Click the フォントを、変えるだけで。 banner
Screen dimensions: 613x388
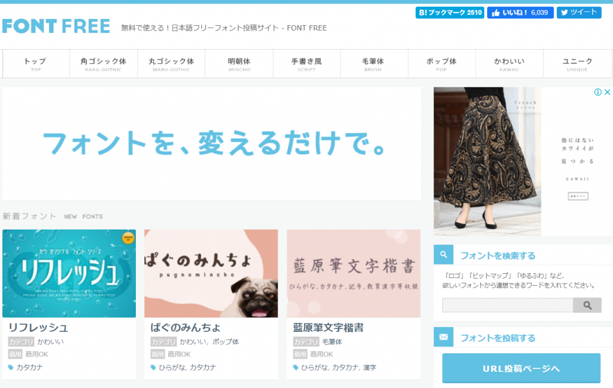tap(212, 143)
